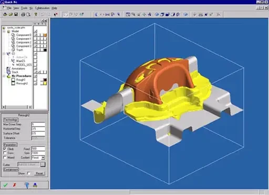
Task: Click the green pan arrows icon
Action: click(144, 15)
